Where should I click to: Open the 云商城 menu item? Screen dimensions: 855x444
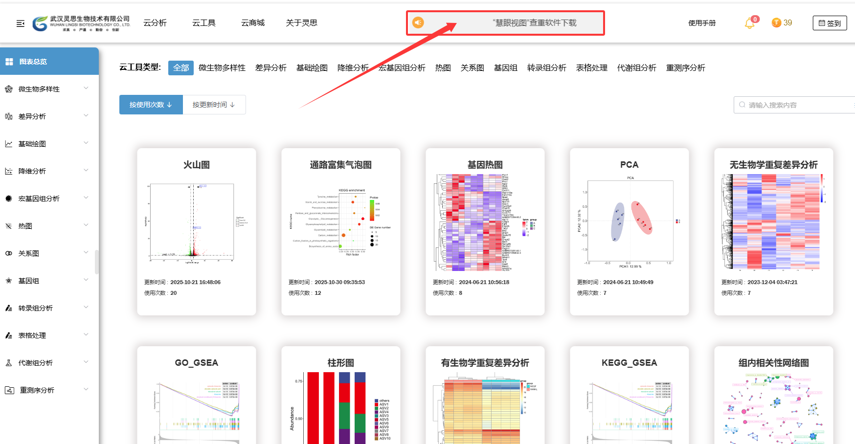[x=252, y=22]
